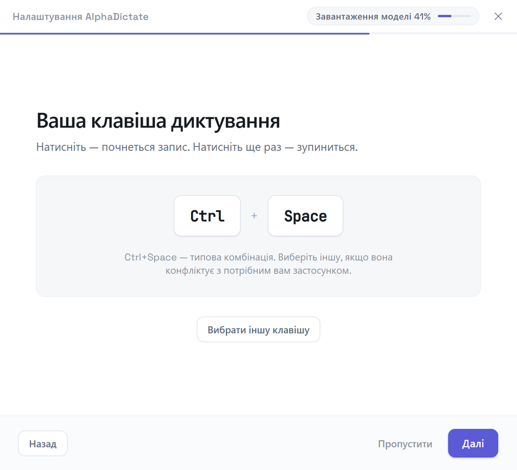
Task: Click the Ctrl key cap
Action: (x=207, y=216)
